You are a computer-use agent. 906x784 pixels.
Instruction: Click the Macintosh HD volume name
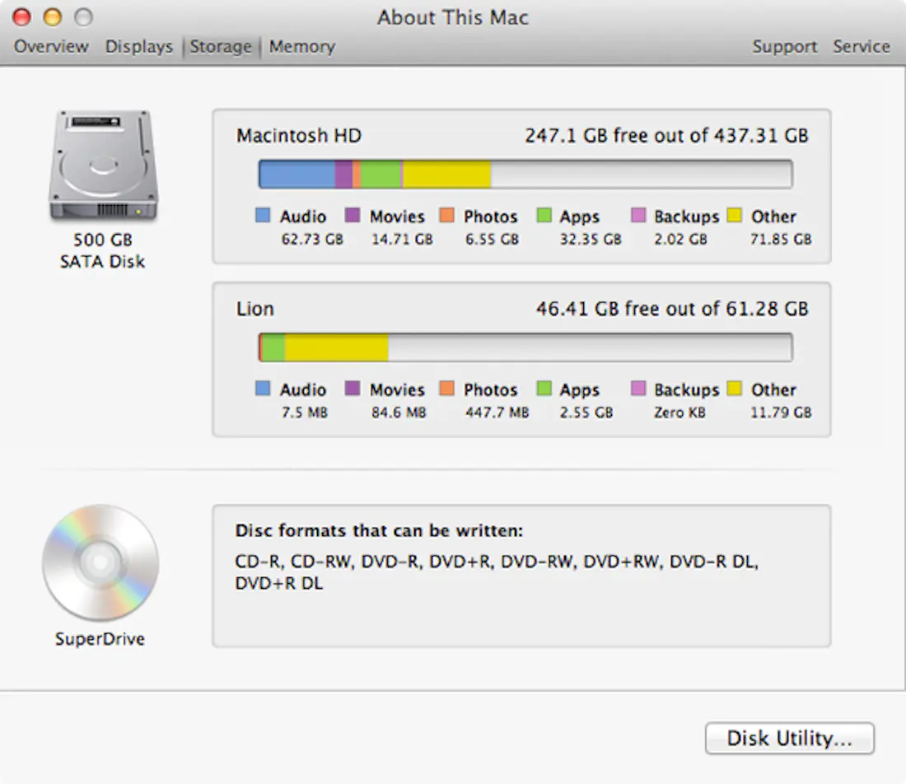click(x=299, y=135)
